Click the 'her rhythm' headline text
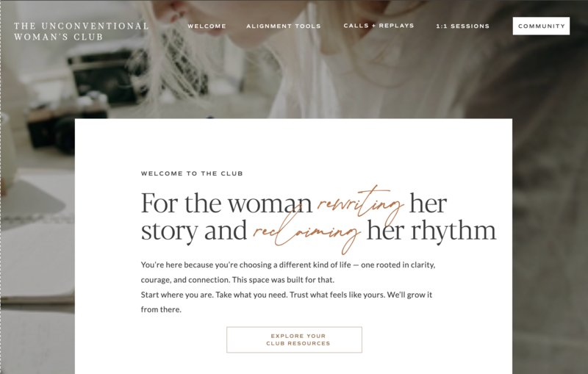 (431, 230)
